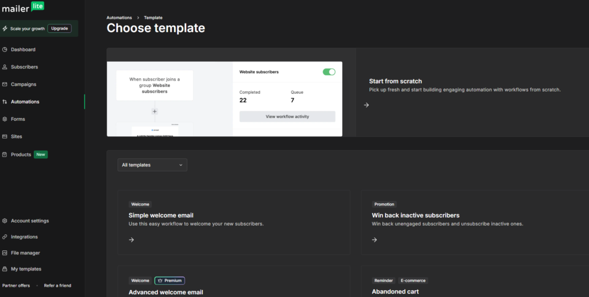This screenshot has height=297, width=589.
Task: Click the File manager image icon
Action: pos(5,253)
